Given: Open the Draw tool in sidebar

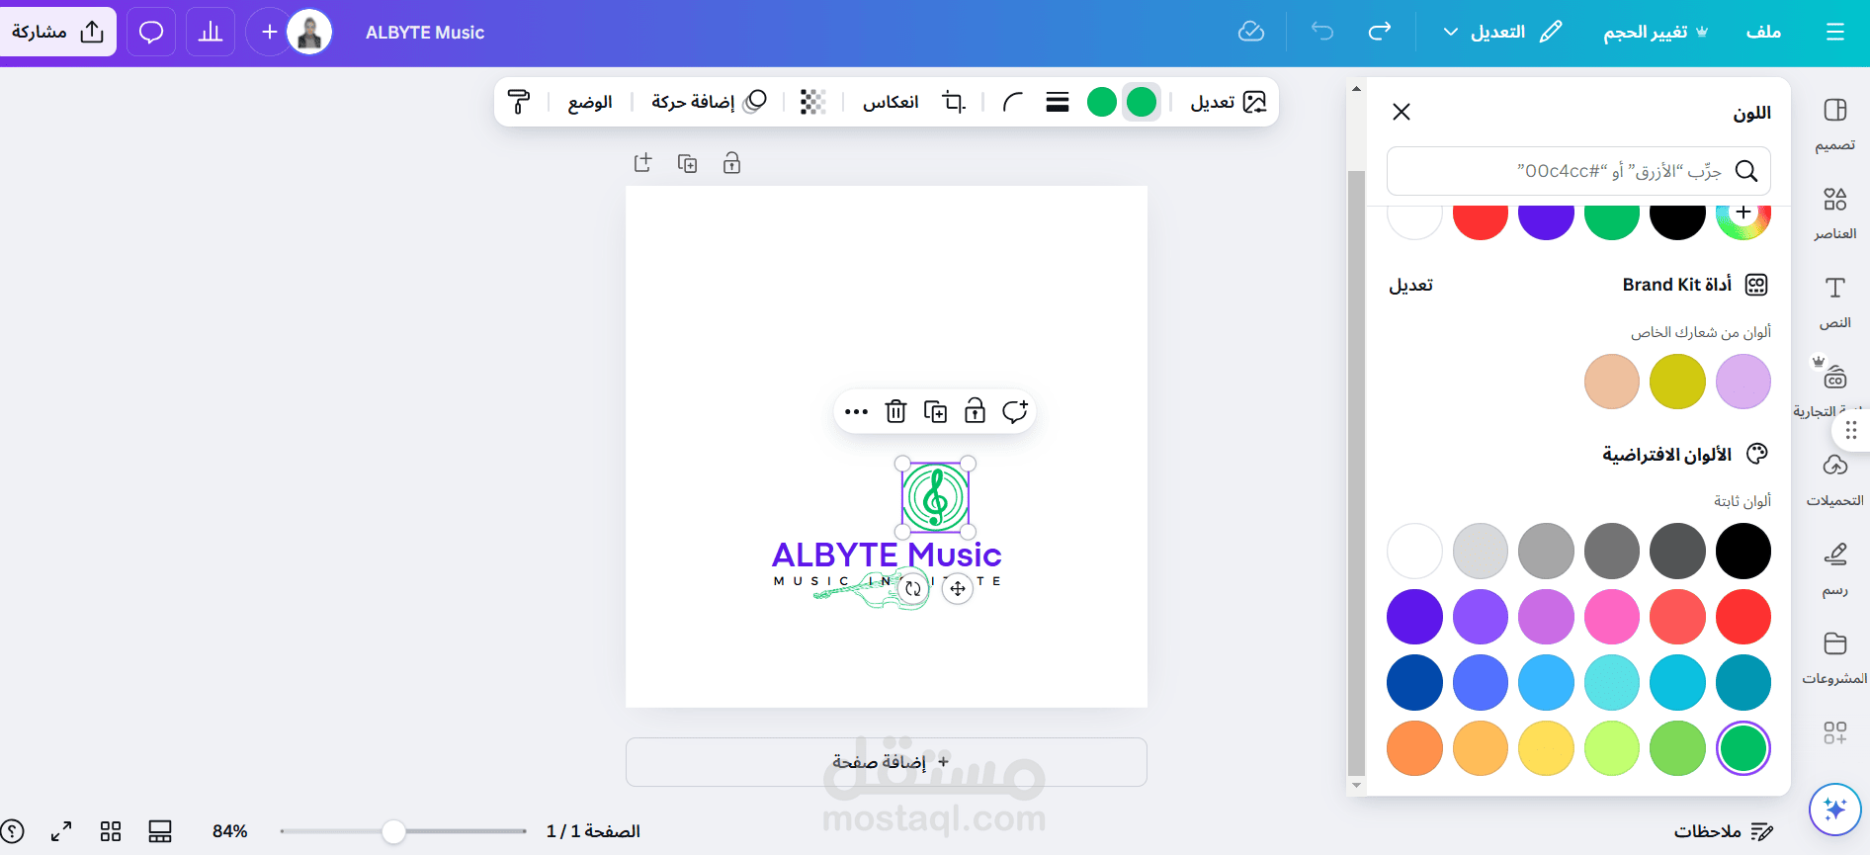Looking at the screenshot, I should pyautogui.click(x=1835, y=568).
